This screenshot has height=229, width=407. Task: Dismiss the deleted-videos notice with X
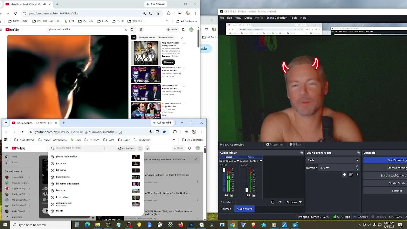click(196, 159)
